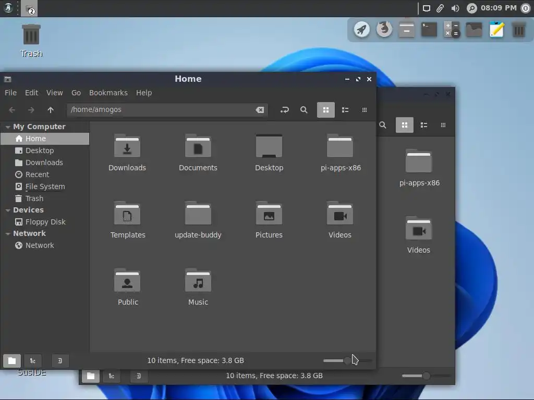534x400 pixels.
Task: Select Home in the sidebar
Action: [45, 139]
